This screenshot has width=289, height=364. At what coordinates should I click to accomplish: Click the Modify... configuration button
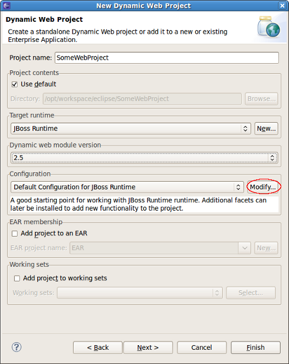263,187
